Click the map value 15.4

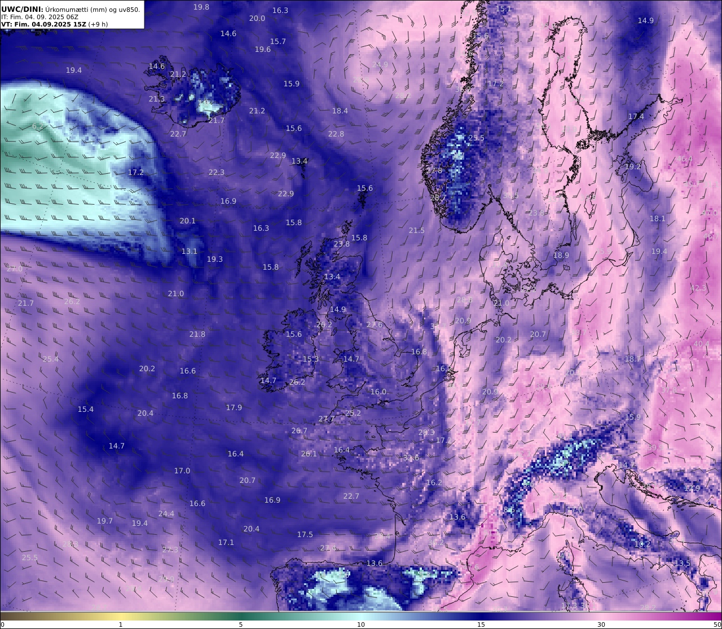click(x=86, y=409)
